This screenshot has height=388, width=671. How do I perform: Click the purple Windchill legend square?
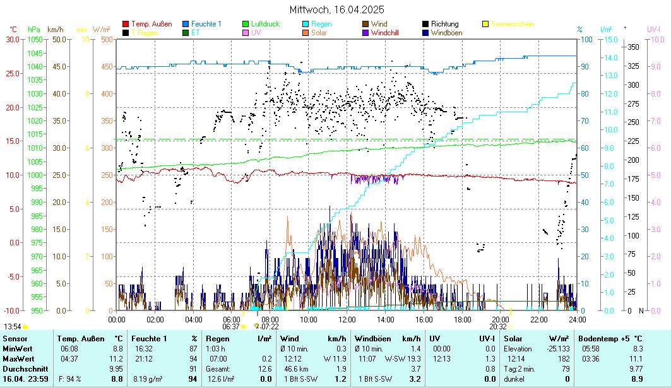366,32
